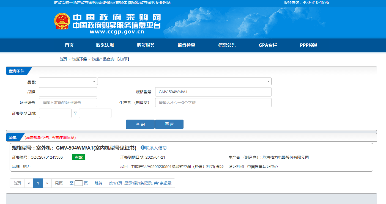Screen dimensions: 386x204
Task: Click the 【打印】 print link
Action: [x=123, y=59]
